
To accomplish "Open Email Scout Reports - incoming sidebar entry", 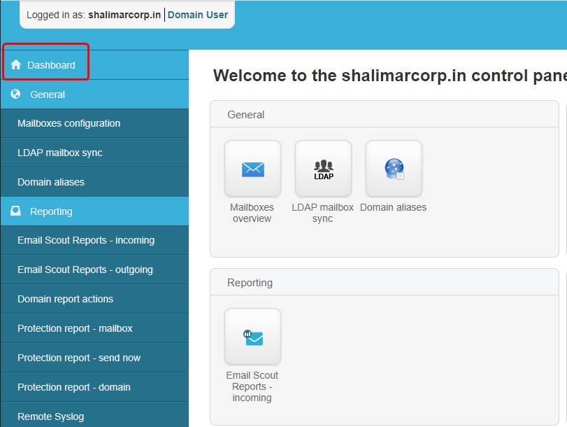I will [86, 241].
